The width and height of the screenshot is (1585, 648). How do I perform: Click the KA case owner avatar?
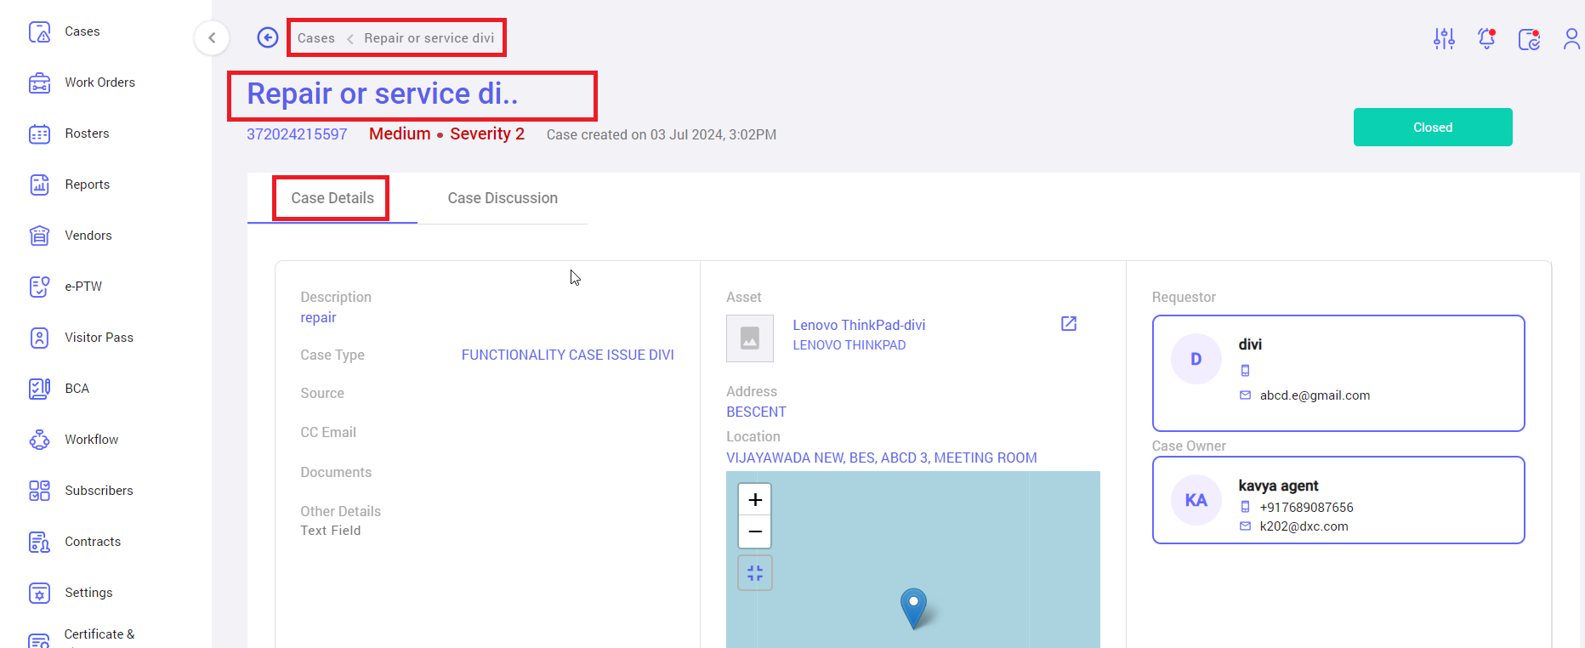coord(1196,500)
